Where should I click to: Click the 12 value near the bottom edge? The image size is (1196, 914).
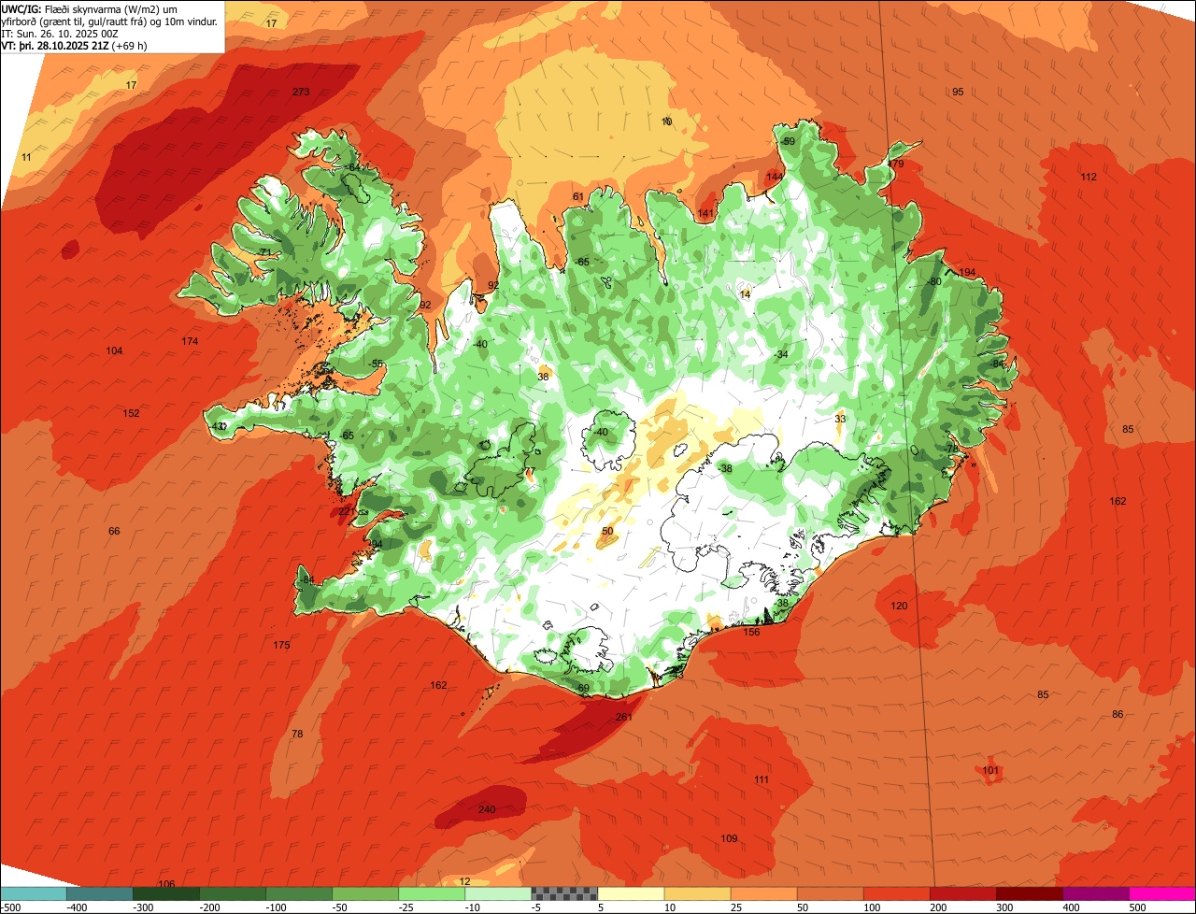click(x=464, y=881)
